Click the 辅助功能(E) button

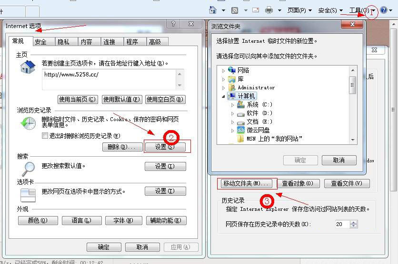pyautogui.click(x=166, y=220)
